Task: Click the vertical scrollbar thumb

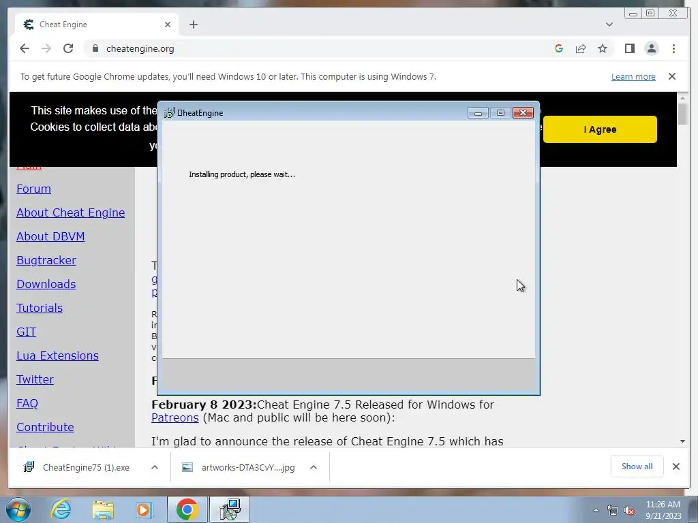Action: pos(682,114)
